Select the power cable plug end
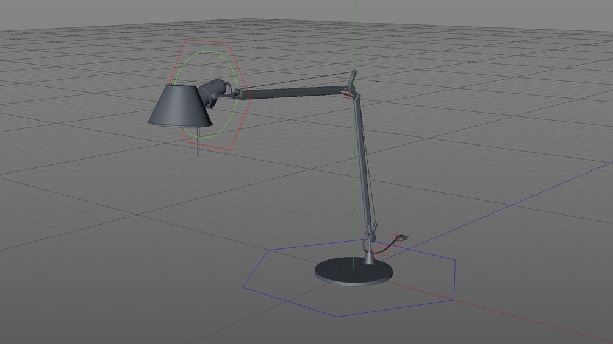613x344 pixels. 402,237
